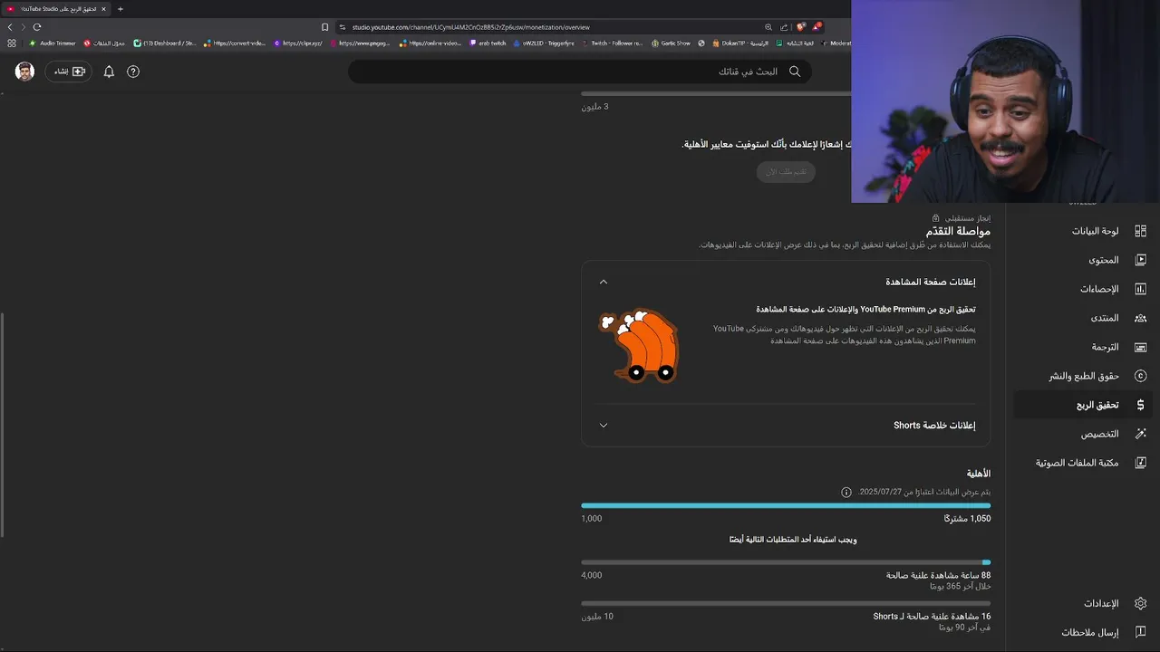Open the arab twitch bookmark
Screen dimensions: 1160x652
click(488, 43)
